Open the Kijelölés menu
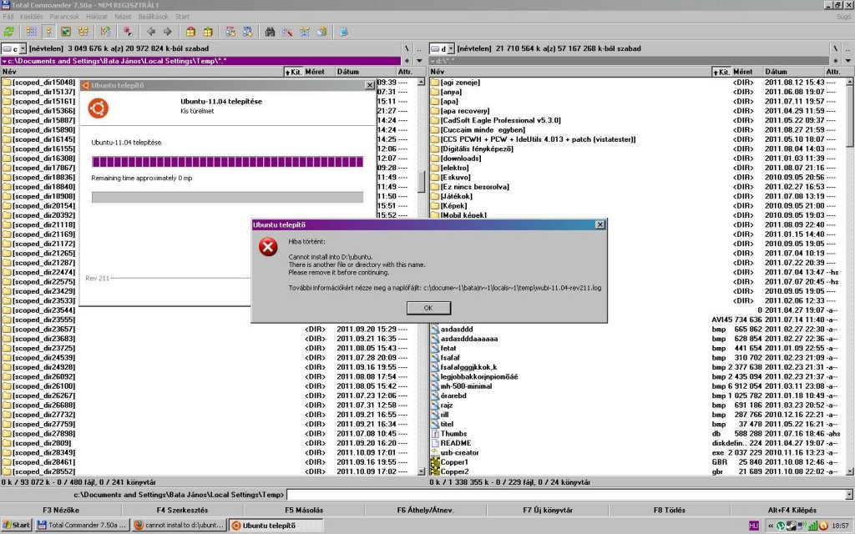 click(31, 17)
